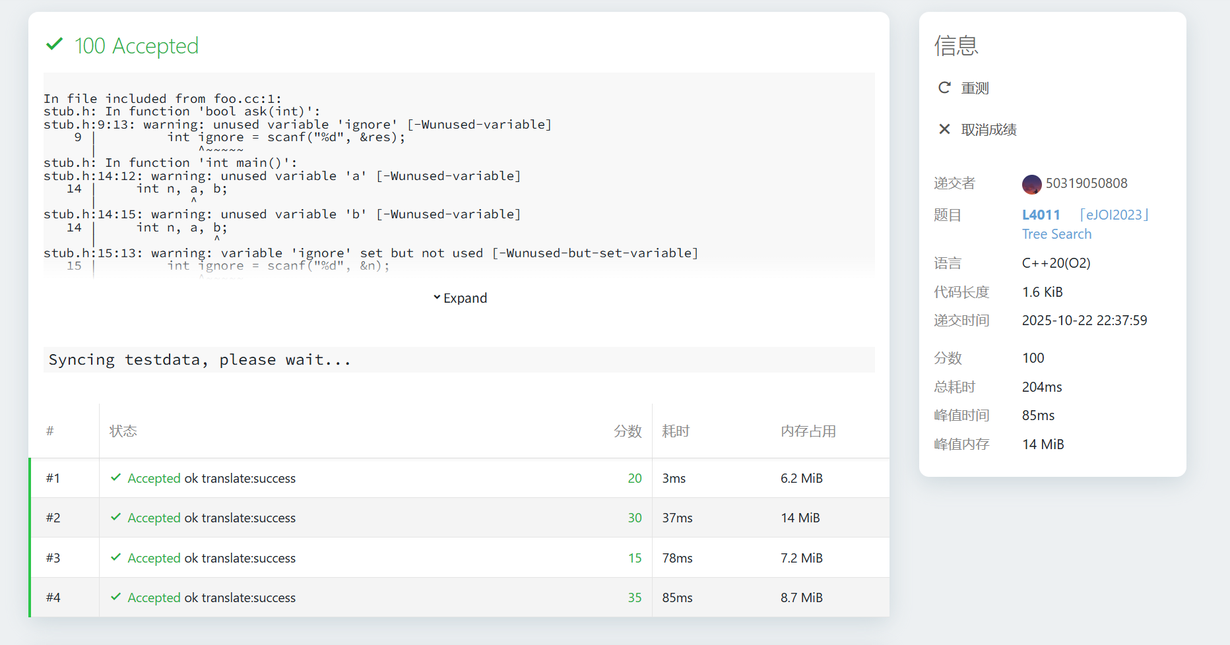1230x645 pixels.
Task: Click the submitter's avatar picture
Action: point(1031,184)
